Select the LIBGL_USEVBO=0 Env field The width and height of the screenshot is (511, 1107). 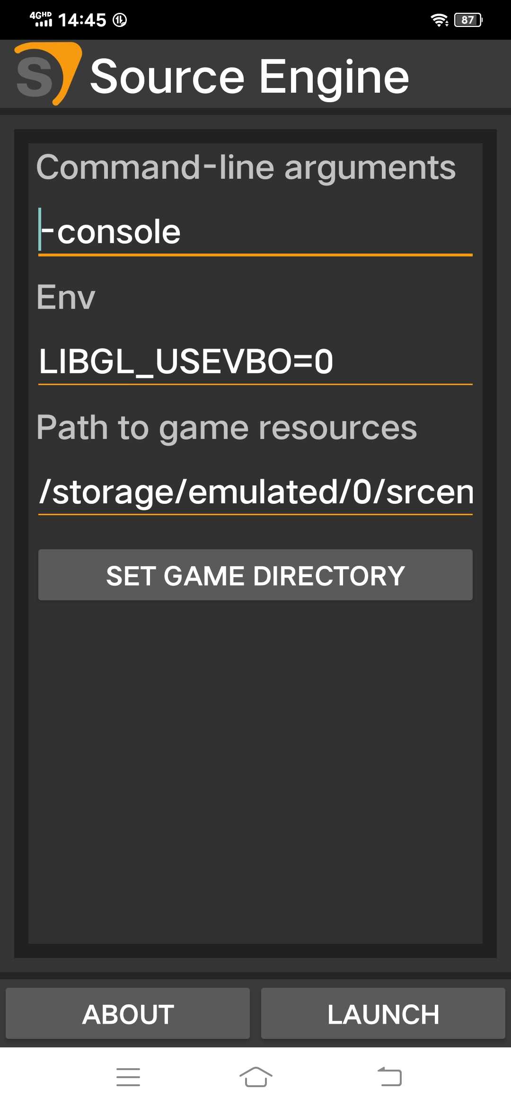pyautogui.click(x=255, y=361)
